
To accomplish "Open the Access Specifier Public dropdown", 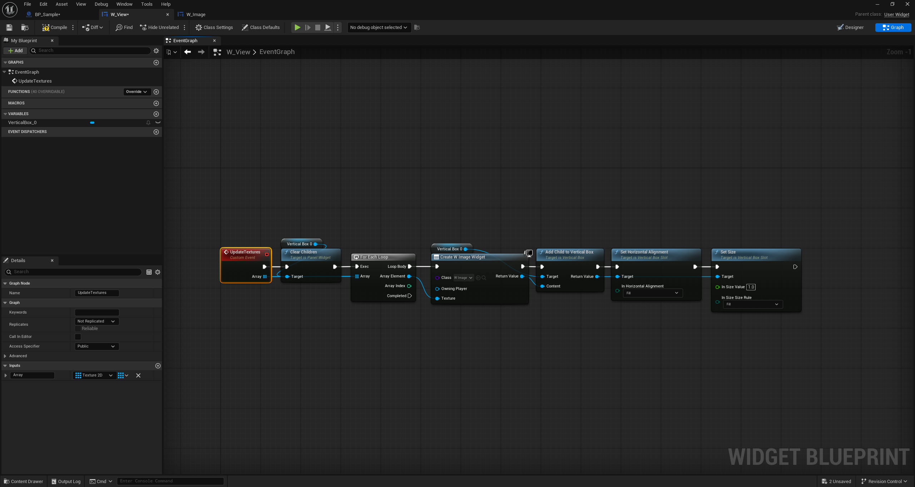I will [x=97, y=346].
